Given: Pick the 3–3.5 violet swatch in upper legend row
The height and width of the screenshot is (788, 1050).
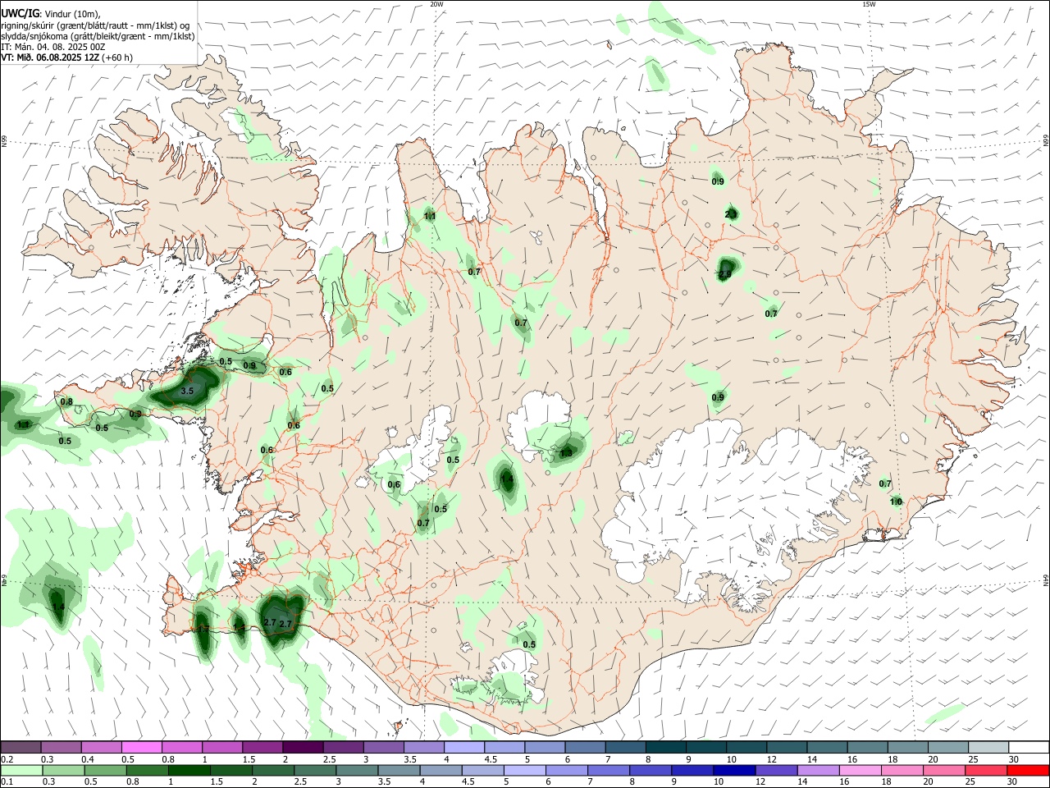Looking at the screenshot, I should [383, 747].
